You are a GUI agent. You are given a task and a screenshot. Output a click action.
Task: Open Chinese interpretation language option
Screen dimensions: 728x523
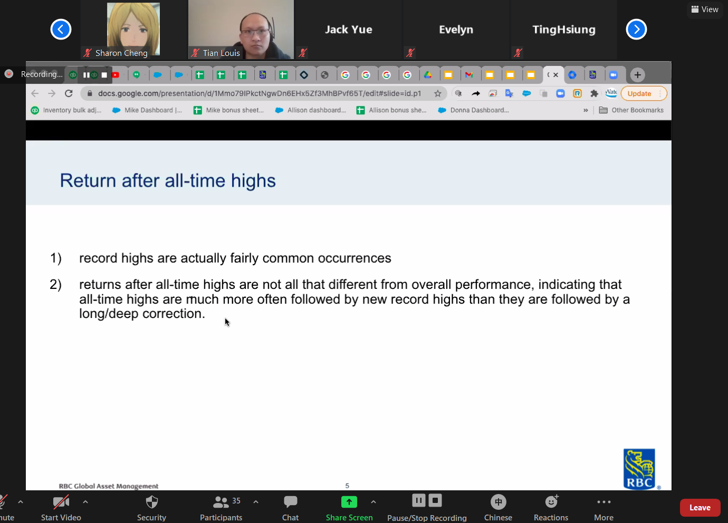[x=498, y=507]
